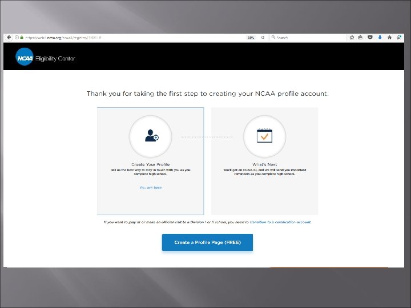Viewport: 411px width, 308px height.
Task: Focus the browser Search field
Action: 308,38
